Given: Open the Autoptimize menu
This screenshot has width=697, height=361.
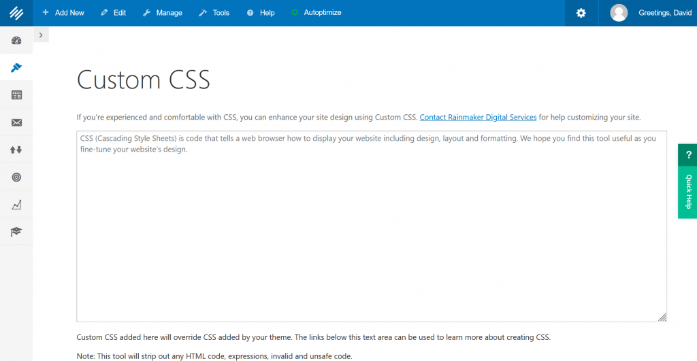Looking at the screenshot, I should pyautogui.click(x=317, y=13).
